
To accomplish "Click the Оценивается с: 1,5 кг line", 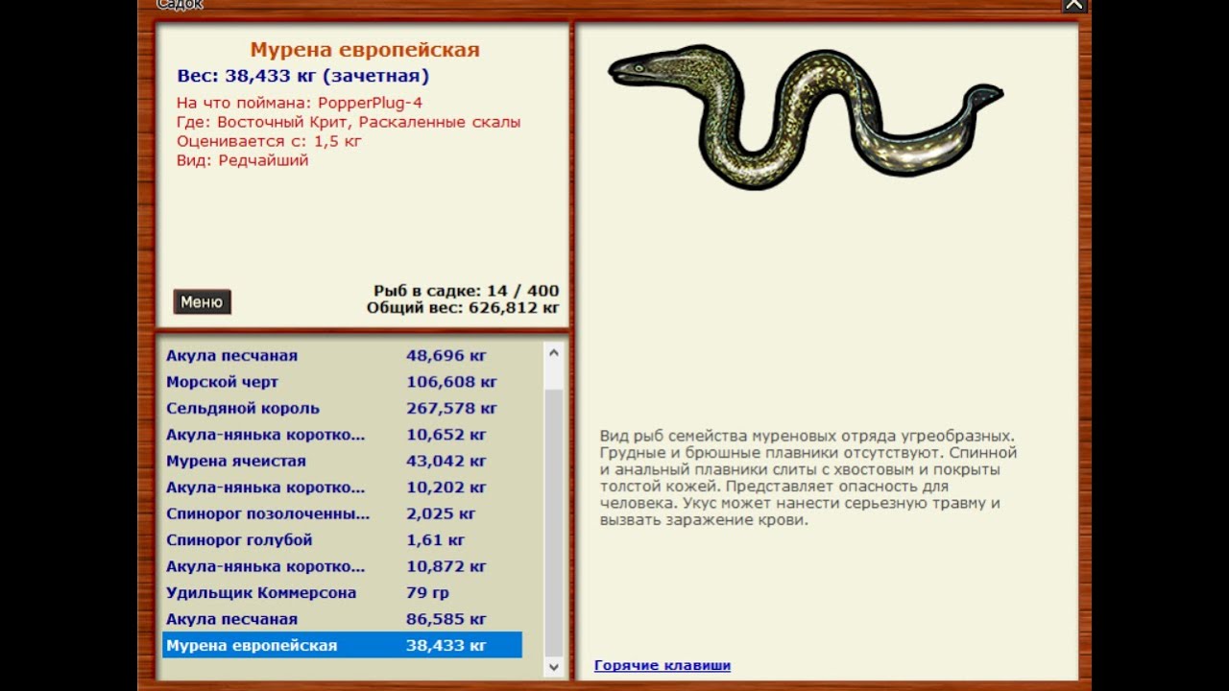I will click(x=269, y=141).
